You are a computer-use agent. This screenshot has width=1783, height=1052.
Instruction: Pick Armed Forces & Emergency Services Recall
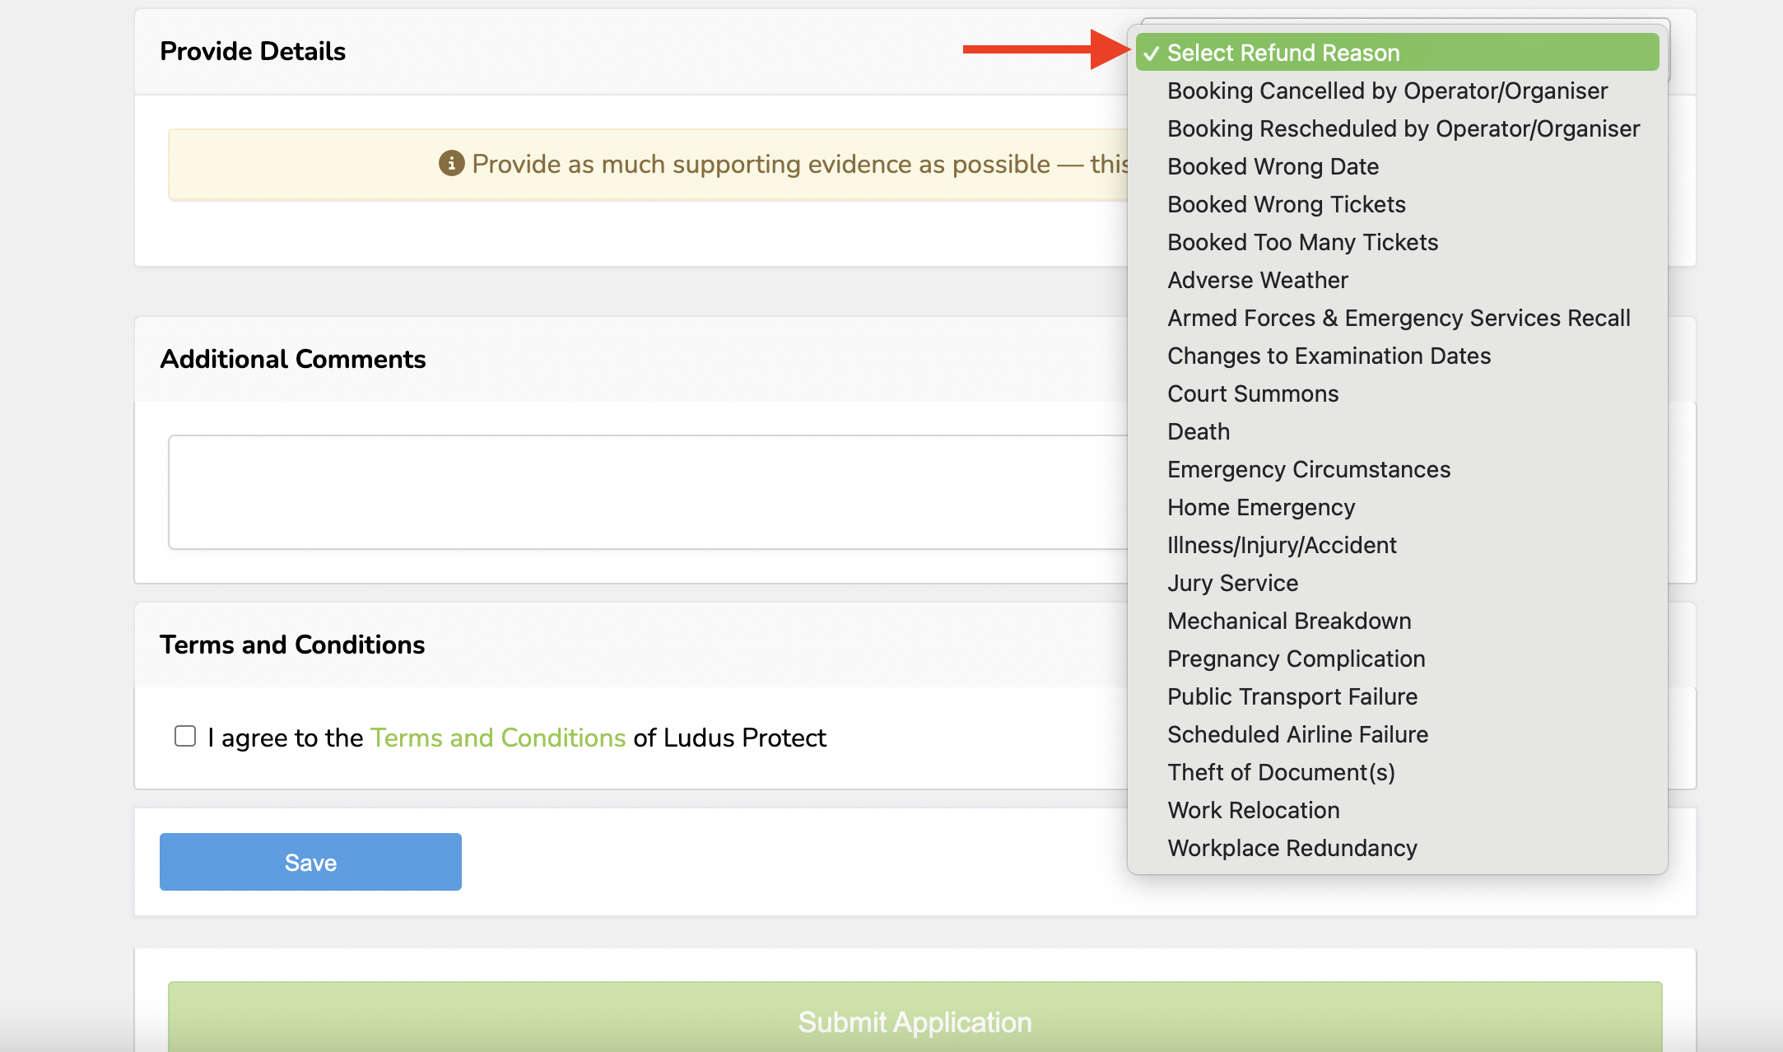coord(1399,318)
